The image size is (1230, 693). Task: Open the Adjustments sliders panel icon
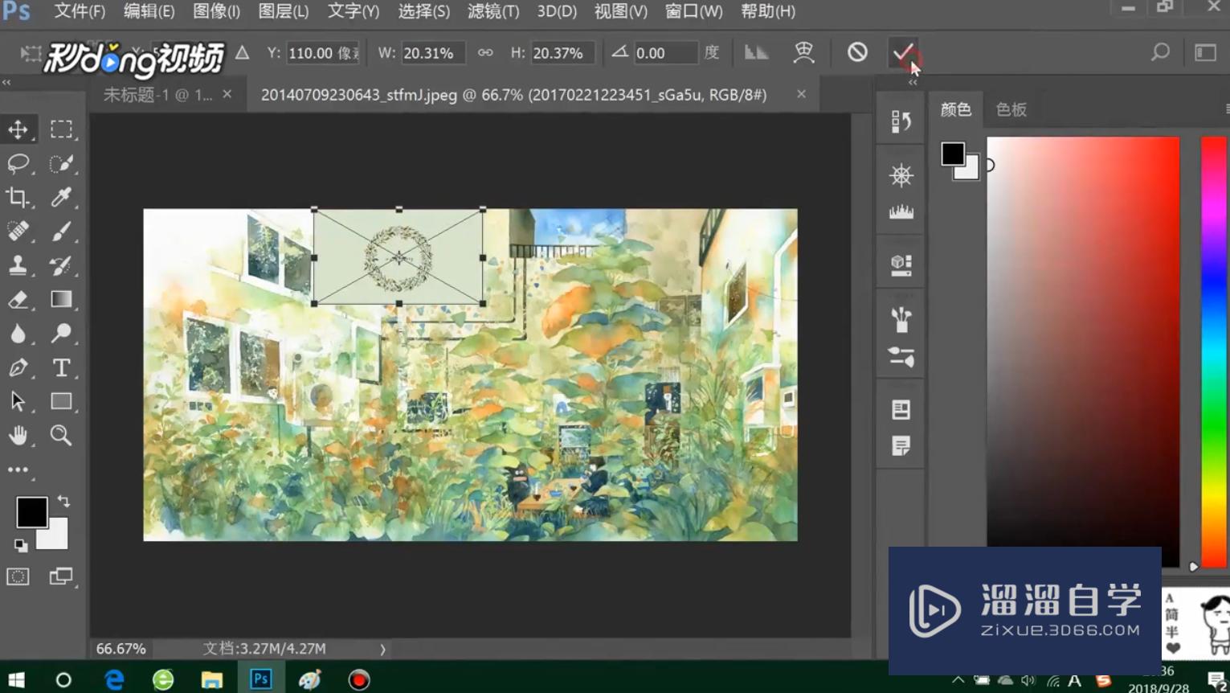[901, 356]
